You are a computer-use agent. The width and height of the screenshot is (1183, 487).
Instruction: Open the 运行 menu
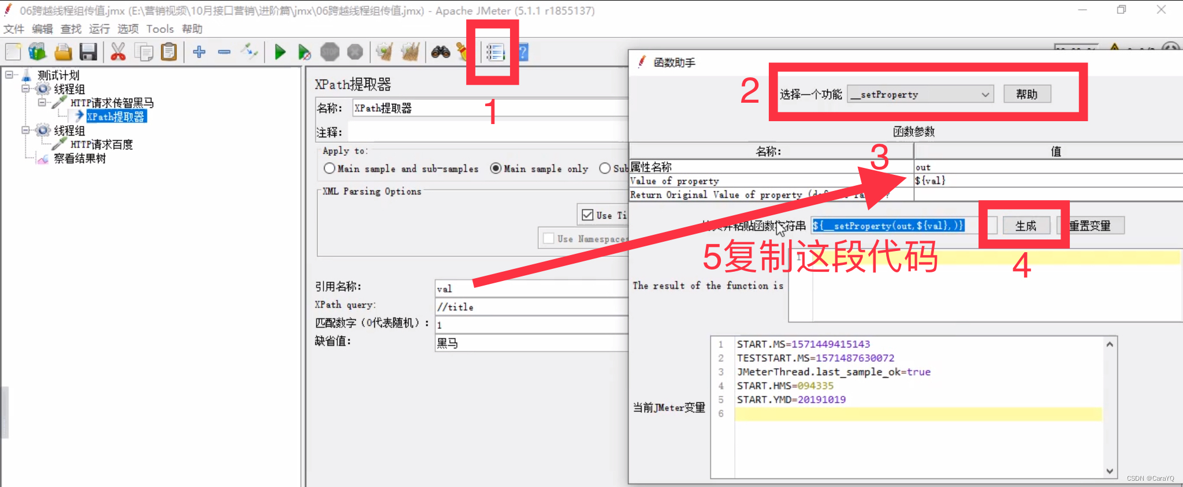pos(99,29)
